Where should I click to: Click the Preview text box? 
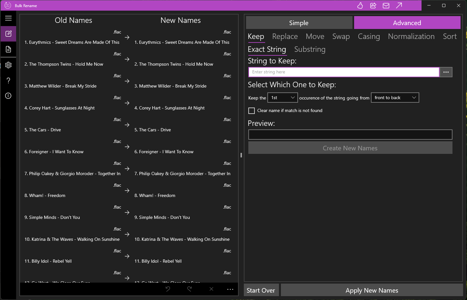click(x=350, y=135)
